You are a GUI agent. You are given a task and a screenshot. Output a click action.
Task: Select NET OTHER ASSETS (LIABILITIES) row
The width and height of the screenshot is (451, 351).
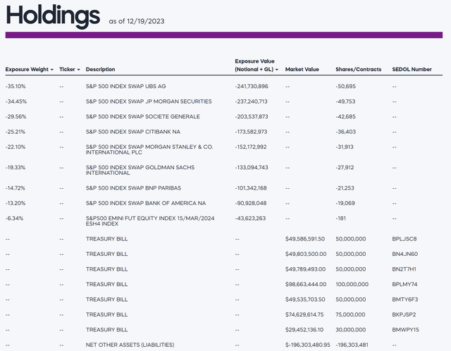pyautogui.click(x=224, y=345)
